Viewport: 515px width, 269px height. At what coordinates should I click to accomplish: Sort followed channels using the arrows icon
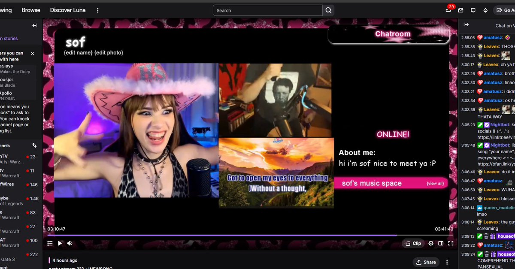click(x=35, y=145)
